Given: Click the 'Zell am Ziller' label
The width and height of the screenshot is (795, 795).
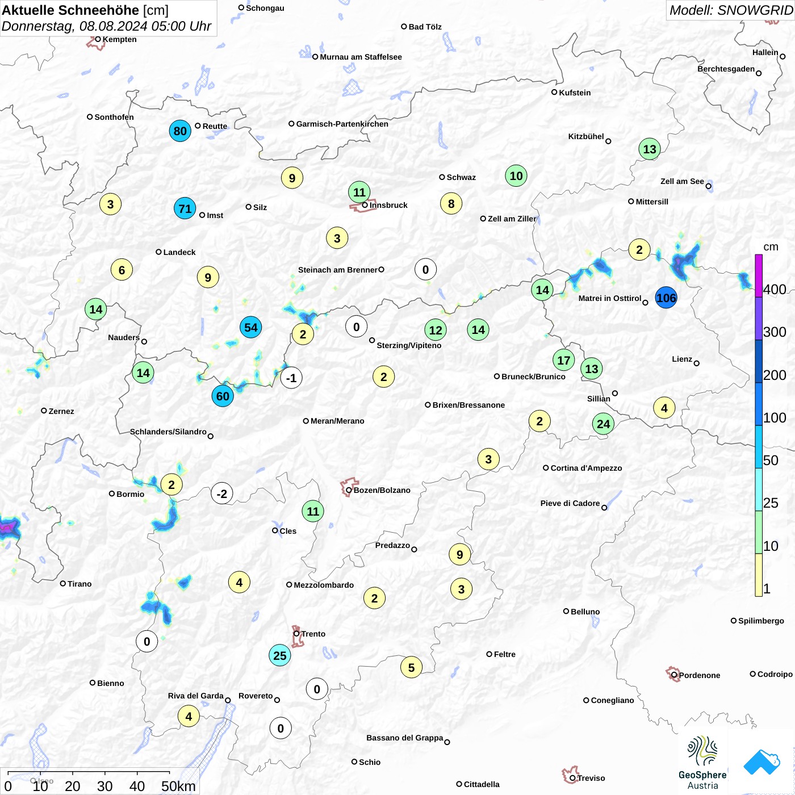Looking at the screenshot, I should coord(512,219).
